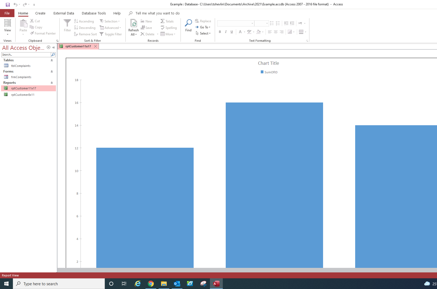
Task: Click the Tell me what you want to do box
Action: click(158, 13)
